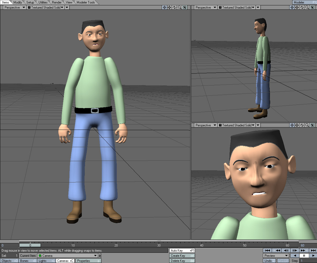Image resolution: width=317 pixels, height=263 pixels.
Task: Maximize the left viewport with its toggle icon
Action: (x=185, y=8)
